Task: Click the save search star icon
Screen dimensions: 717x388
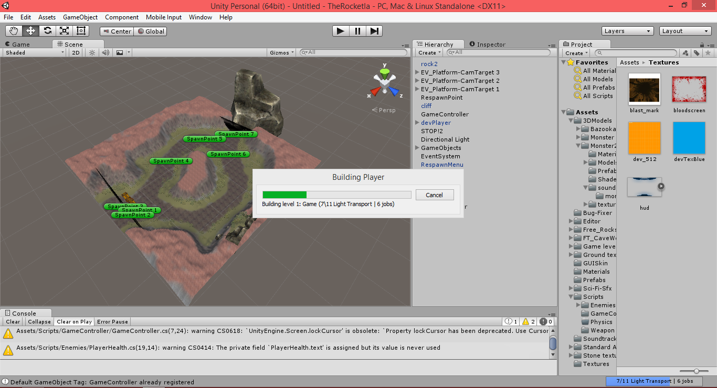Action: 708,52
